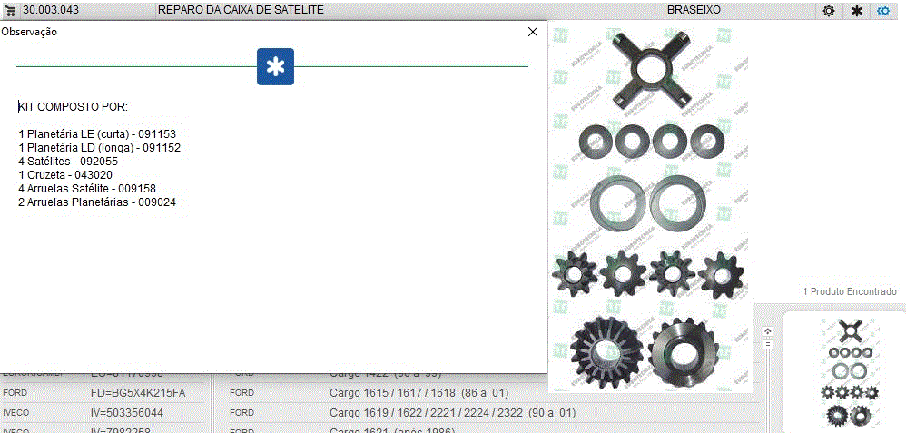Select the IV=503356044 reference row
Image resolution: width=906 pixels, height=433 pixels.
click(x=130, y=413)
